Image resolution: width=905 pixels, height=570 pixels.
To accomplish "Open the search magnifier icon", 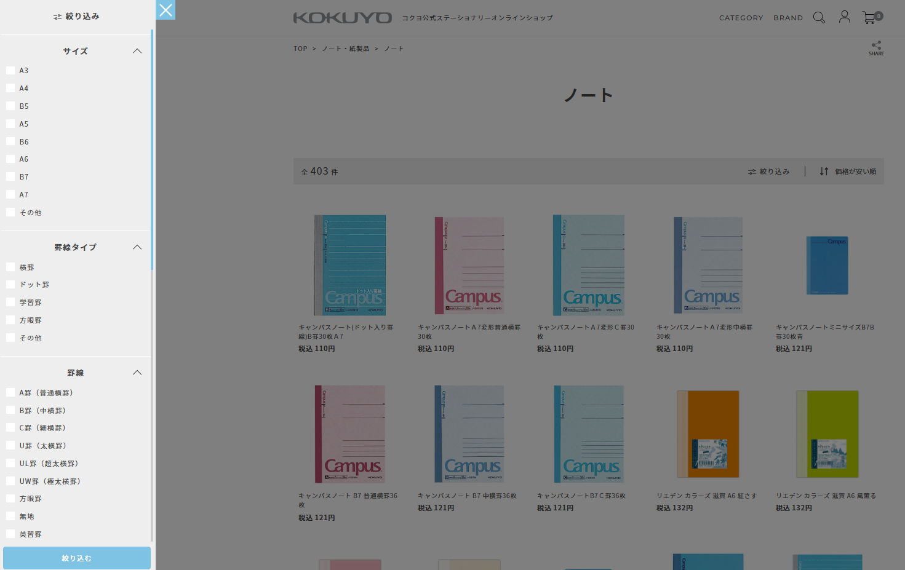I will 819,18.
